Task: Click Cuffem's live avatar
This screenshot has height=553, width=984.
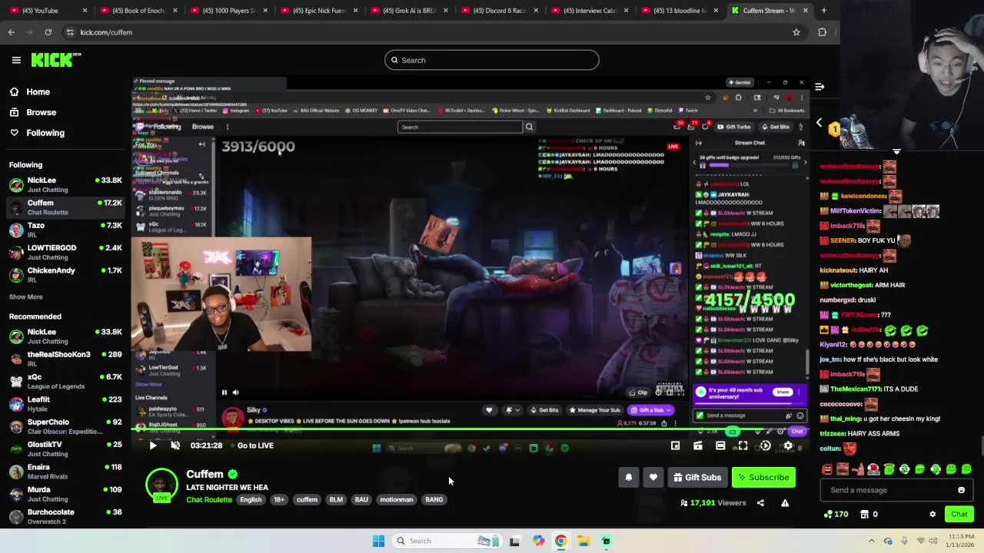Action: click(161, 485)
